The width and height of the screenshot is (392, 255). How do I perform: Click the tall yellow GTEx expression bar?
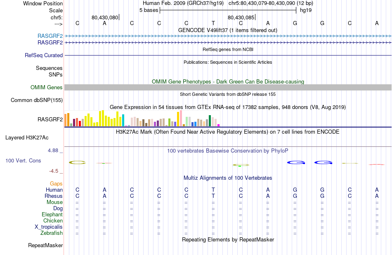[102, 118]
